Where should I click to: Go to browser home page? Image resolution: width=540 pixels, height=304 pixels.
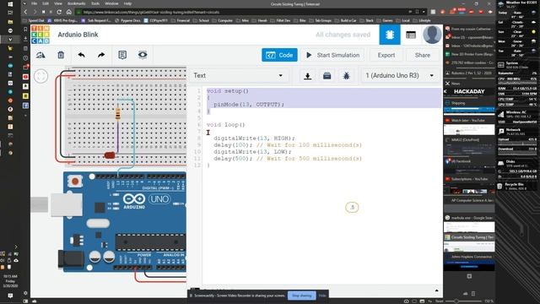tap(69, 12)
